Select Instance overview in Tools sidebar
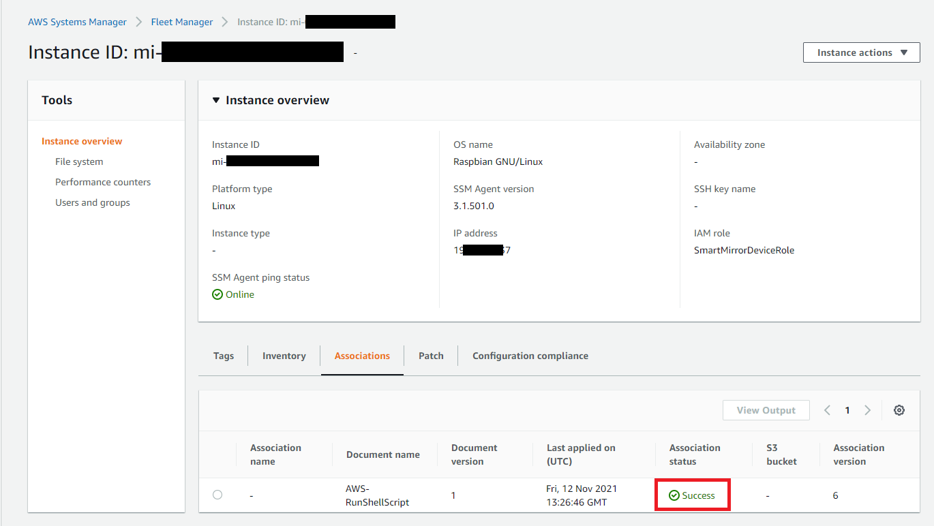 click(x=82, y=141)
